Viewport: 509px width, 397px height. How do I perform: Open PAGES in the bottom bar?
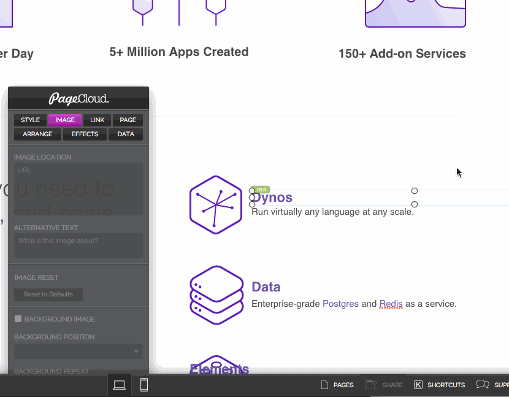(x=343, y=385)
